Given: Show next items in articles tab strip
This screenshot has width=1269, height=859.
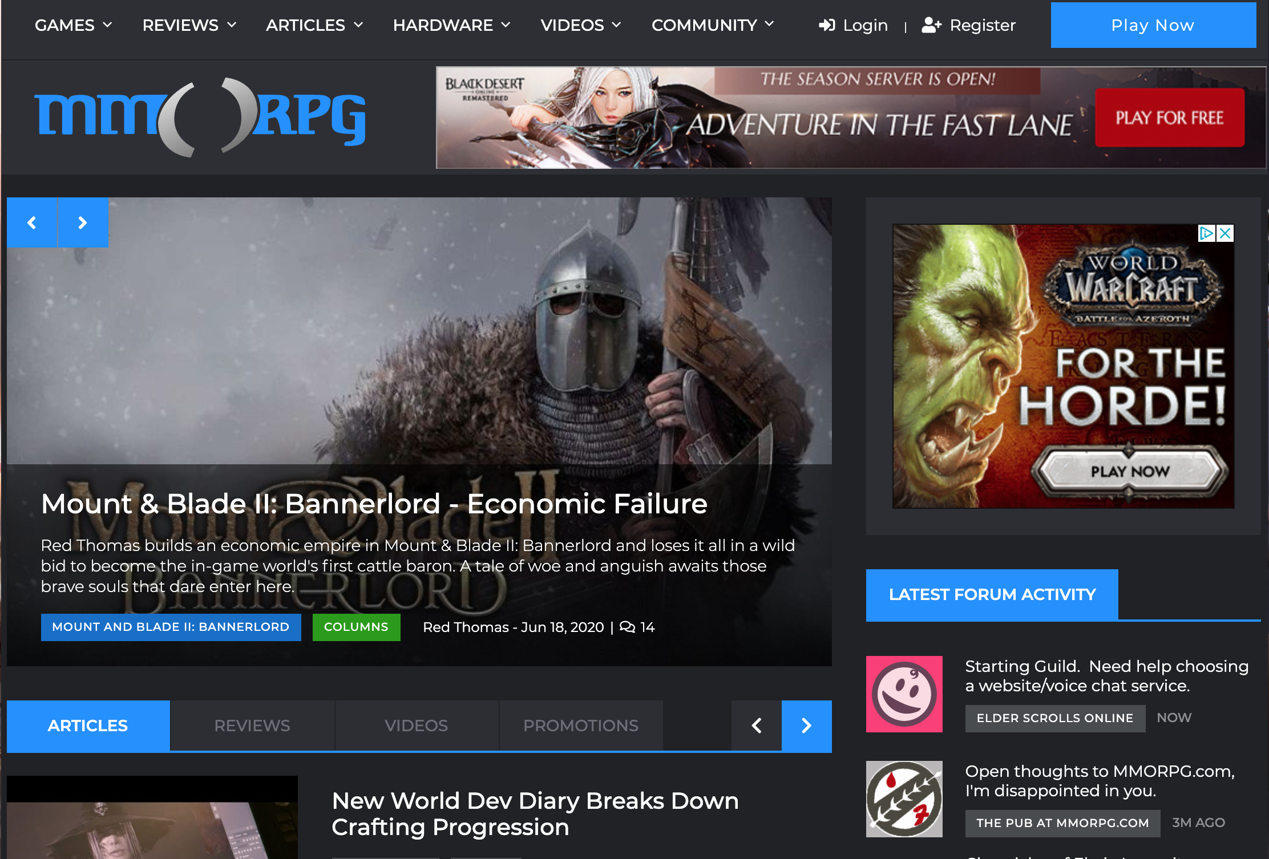Looking at the screenshot, I should coord(807,726).
